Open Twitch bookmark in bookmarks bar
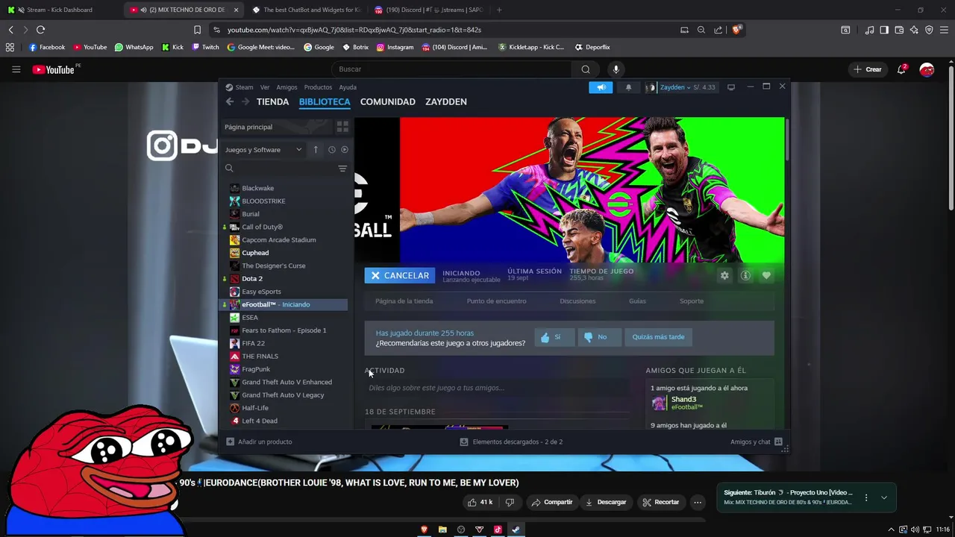 tap(205, 47)
